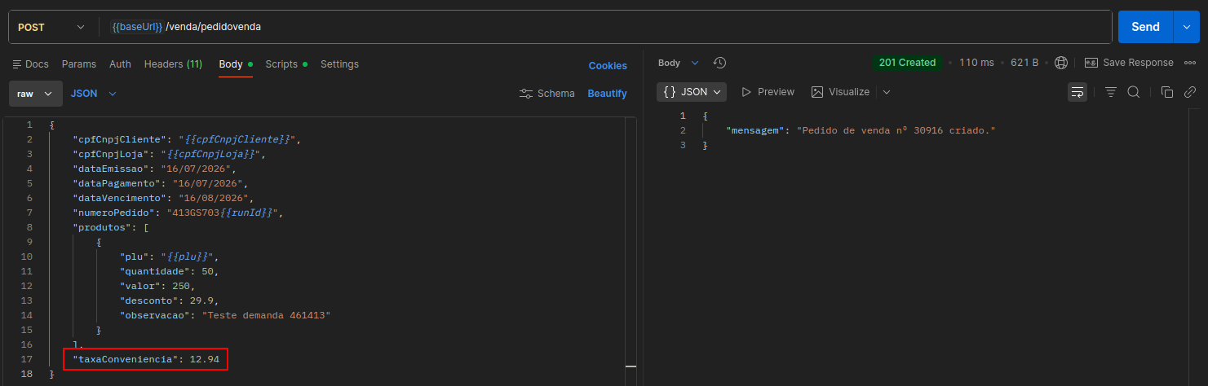The height and width of the screenshot is (386, 1208).
Task: Open the POST method dropdown
Action: [x=51, y=27]
